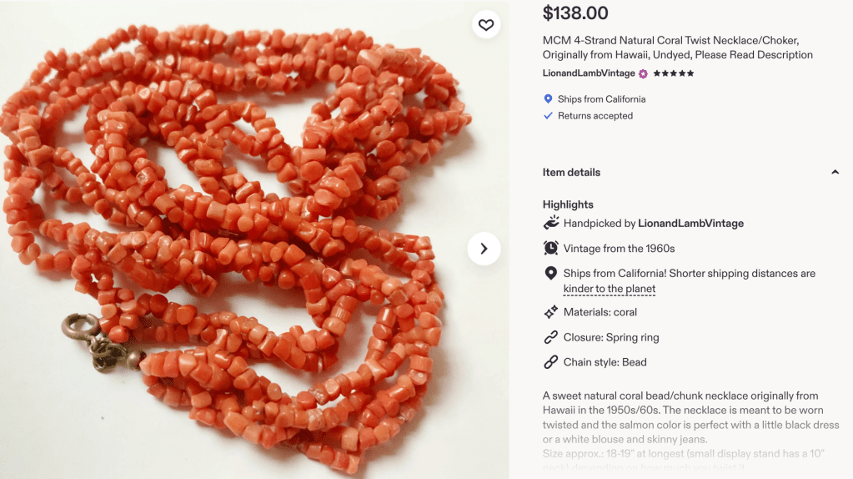View the five-star shop rating

(x=674, y=73)
